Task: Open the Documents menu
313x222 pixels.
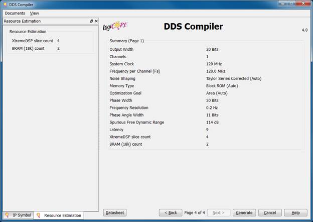Action: pyautogui.click(x=15, y=13)
